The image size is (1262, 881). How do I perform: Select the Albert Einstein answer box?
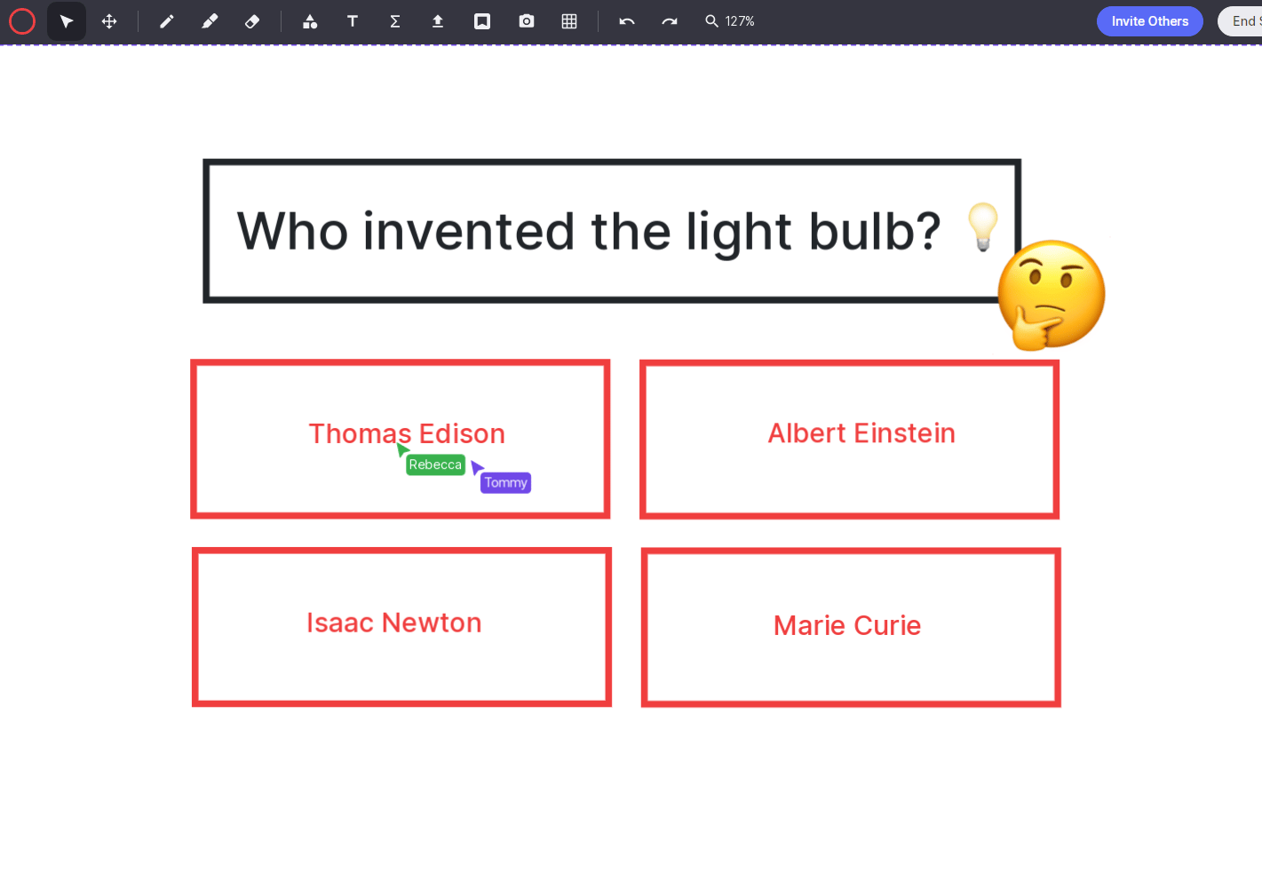click(850, 439)
